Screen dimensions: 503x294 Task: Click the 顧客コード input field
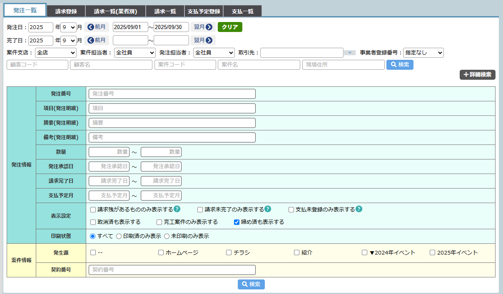37,65
